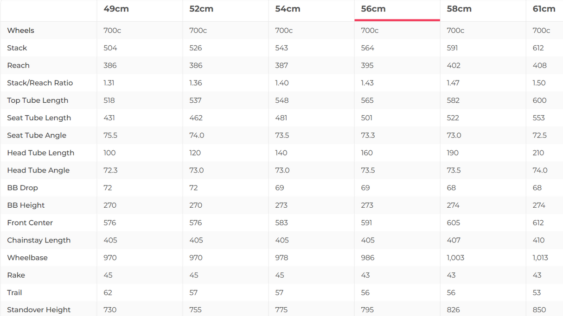
Task: Select the 1.43 stack/reach ratio cell
Action: tap(367, 83)
